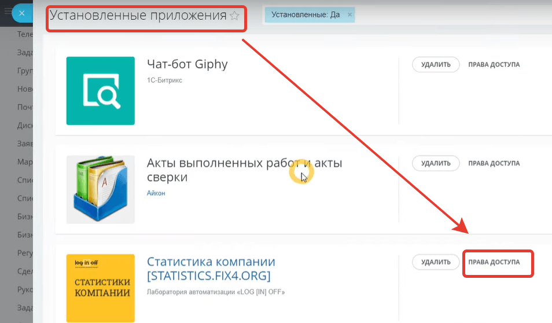
Task: Open 'Акты выполненных работ и акты сверки' title
Action: click(x=244, y=170)
